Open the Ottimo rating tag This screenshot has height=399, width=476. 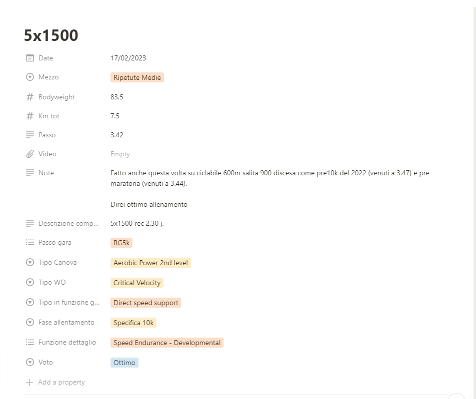[x=124, y=363]
